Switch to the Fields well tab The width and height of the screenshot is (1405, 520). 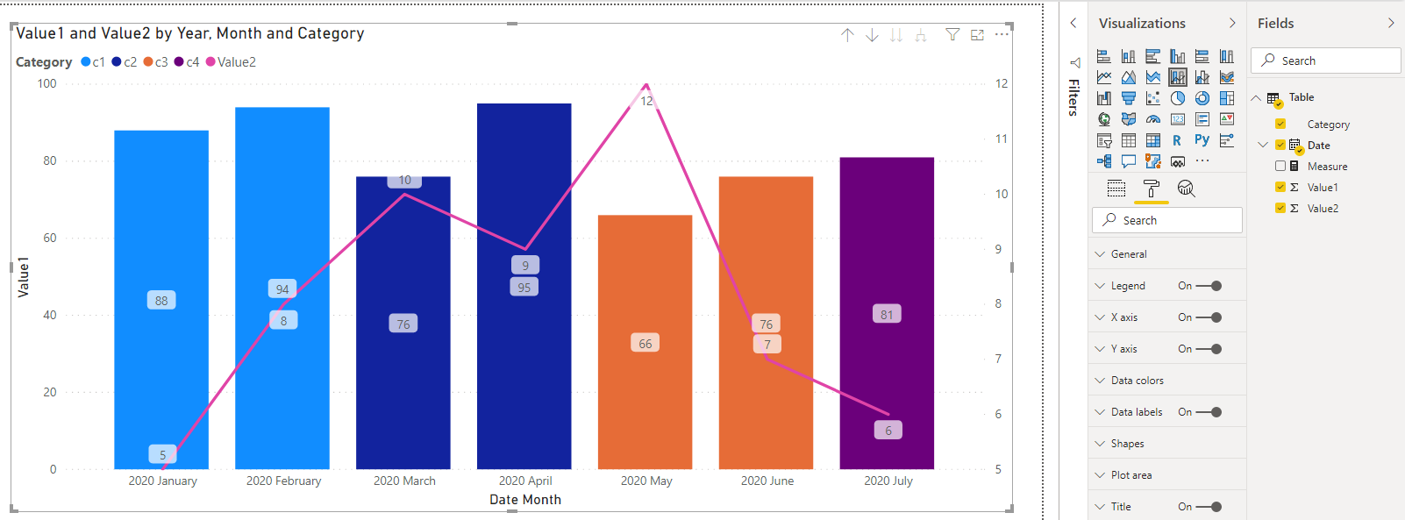click(x=1116, y=189)
